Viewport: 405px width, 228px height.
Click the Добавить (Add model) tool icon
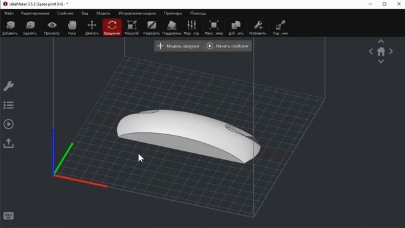(x=10, y=27)
